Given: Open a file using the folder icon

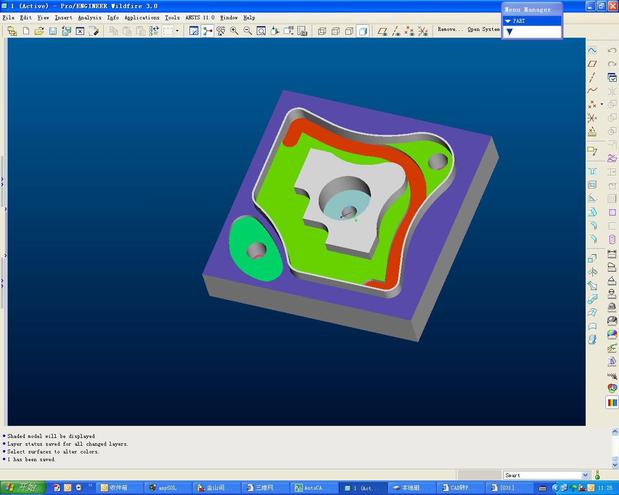Looking at the screenshot, I should [40, 31].
